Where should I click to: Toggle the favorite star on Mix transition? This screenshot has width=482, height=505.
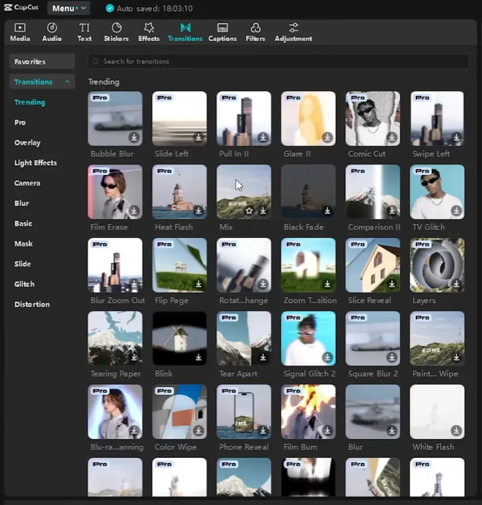tap(249, 210)
